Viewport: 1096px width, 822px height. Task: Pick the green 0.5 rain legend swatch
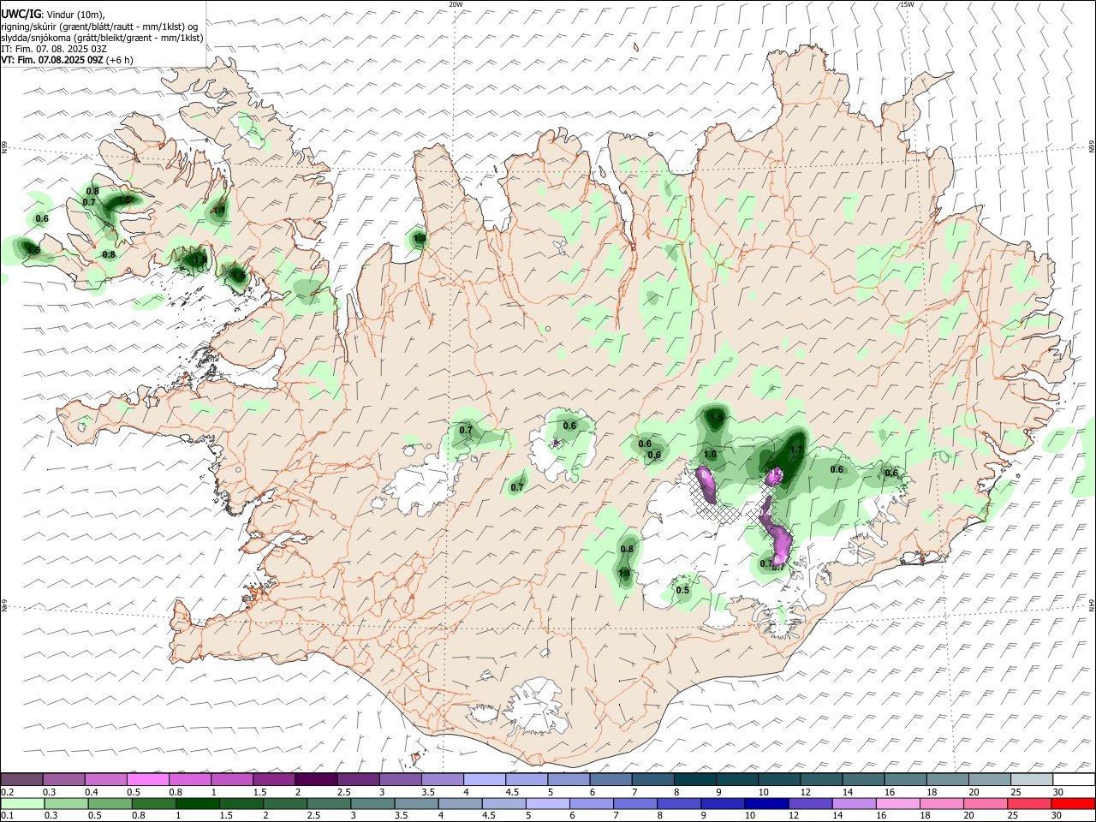coord(110,803)
